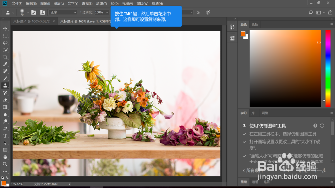Click the foreground color swatch in toolbar

point(4,183)
